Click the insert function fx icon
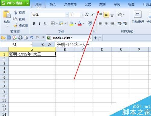The width and height of the screenshot is (151, 116). coord(50,44)
